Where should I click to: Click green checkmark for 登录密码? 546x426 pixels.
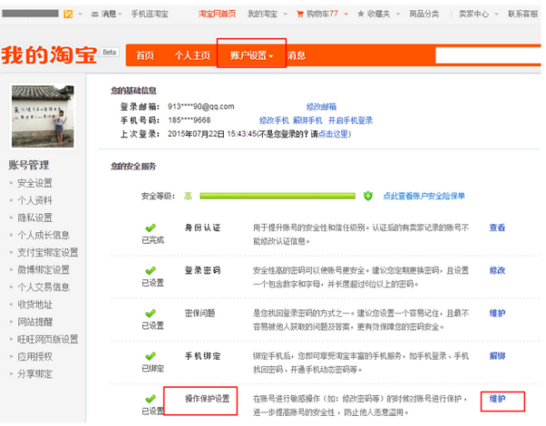point(150,270)
